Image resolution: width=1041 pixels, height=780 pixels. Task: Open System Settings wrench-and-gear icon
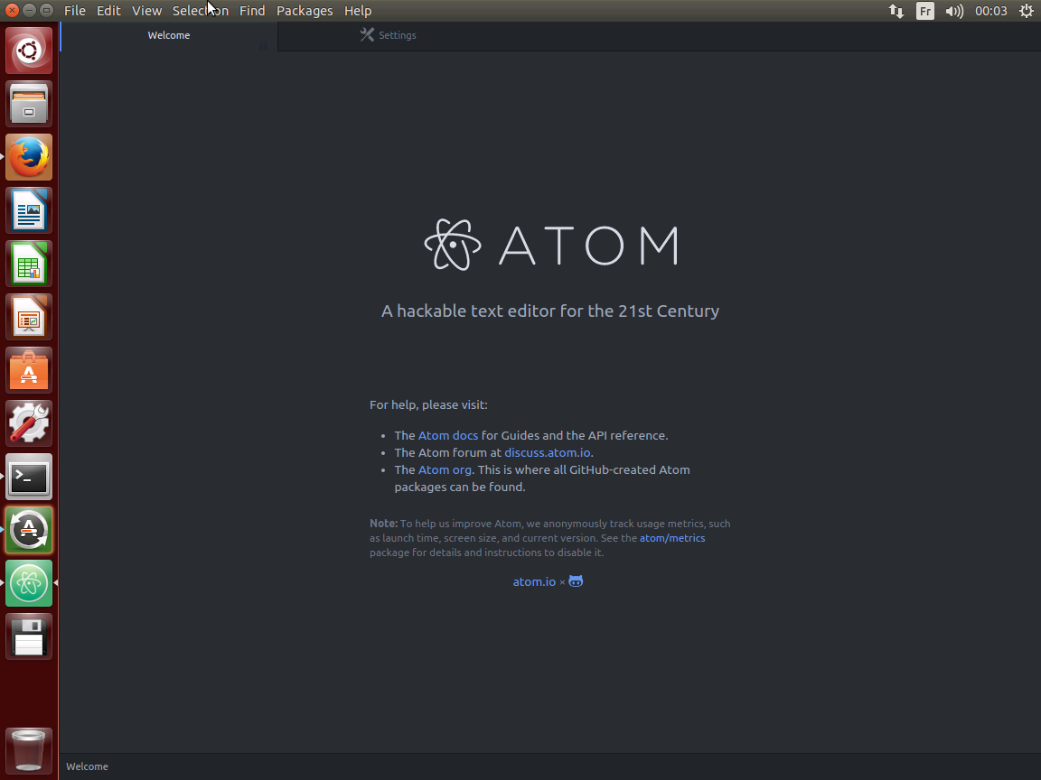[x=29, y=423]
